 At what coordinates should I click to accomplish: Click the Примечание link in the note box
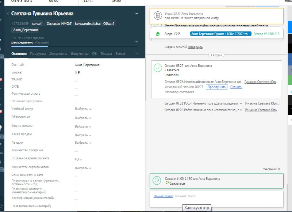(163, 196)
